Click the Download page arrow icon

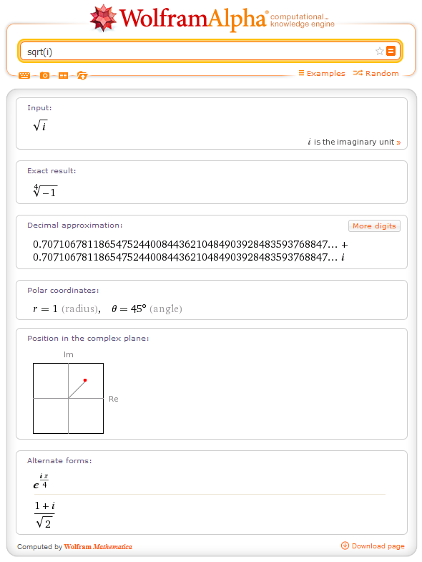tap(345, 546)
